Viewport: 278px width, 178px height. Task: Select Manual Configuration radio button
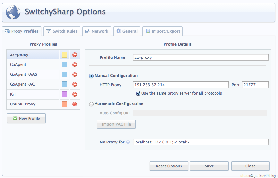[x=91, y=76]
